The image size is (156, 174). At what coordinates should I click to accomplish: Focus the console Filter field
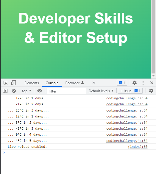(x=67, y=91)
